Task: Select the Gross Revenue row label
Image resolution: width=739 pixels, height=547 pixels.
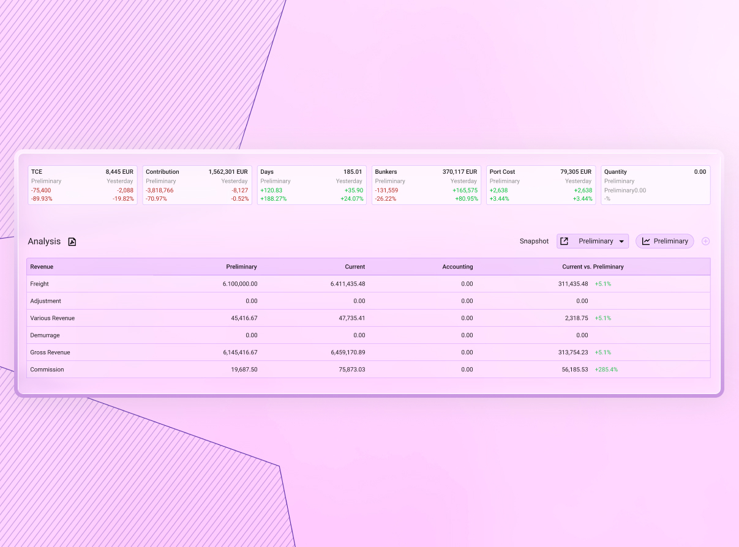Action: pyautogui.click(x=50, y=352)
